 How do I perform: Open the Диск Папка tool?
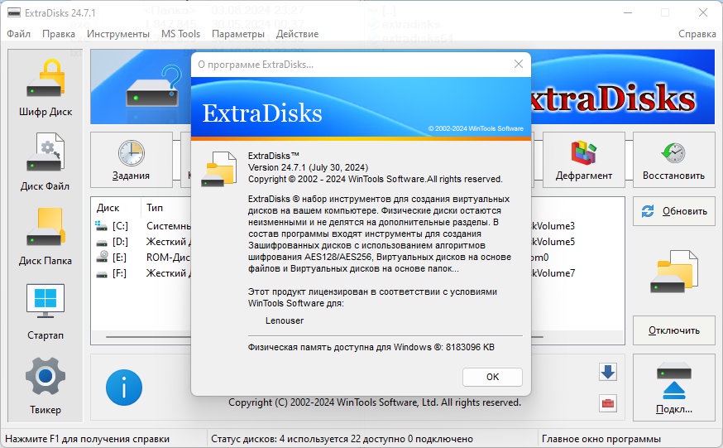tap(45, 237)
